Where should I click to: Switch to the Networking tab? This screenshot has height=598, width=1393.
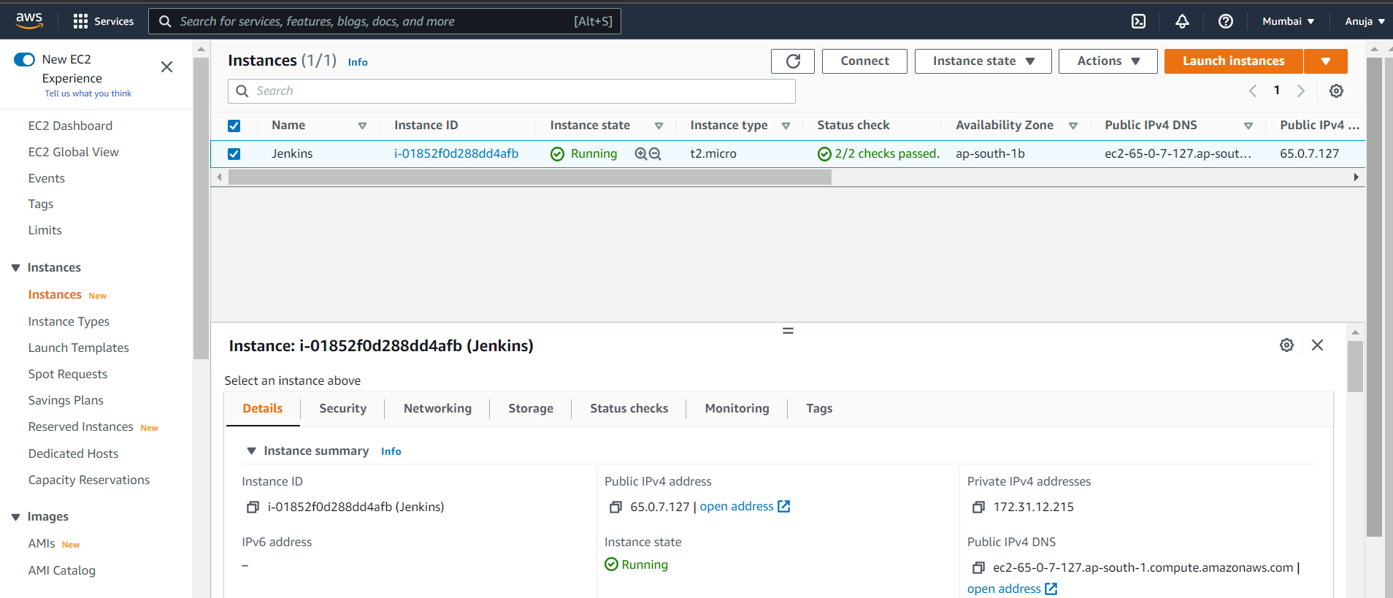click(x=437, y=408)
